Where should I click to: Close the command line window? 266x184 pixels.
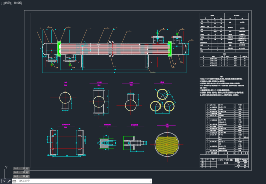[x=4, y=181]
